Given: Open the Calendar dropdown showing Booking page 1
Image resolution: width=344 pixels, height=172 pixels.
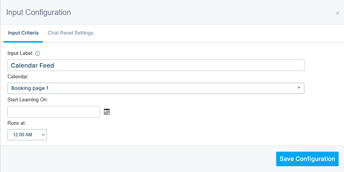Looking at the screenshot, I should pyautogui.click(x=156, y=88).
